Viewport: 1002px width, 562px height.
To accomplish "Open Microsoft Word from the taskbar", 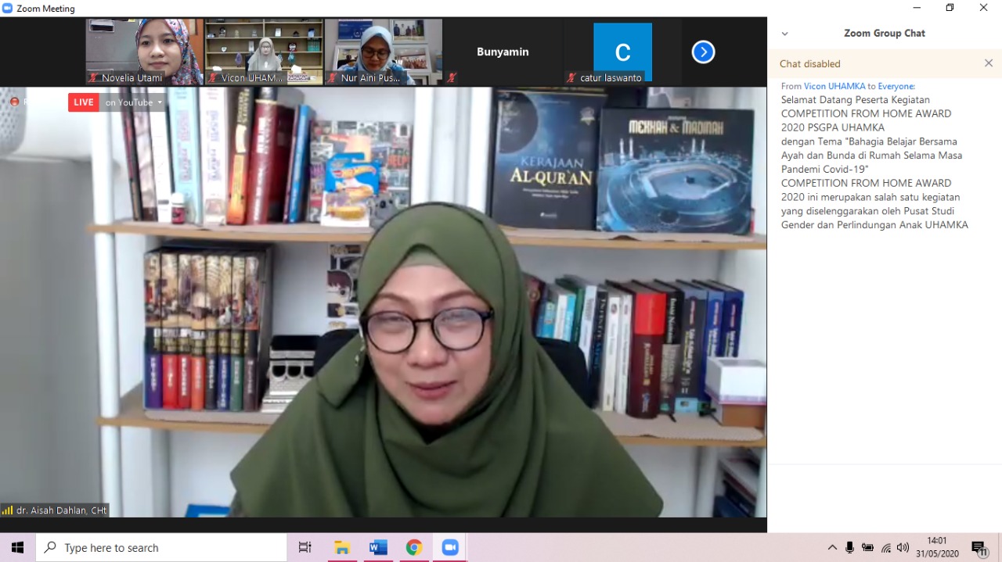I will [x=378, y=547].
